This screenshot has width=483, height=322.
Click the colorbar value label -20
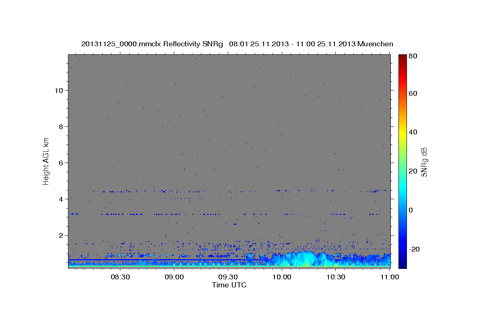pos(415,249)
